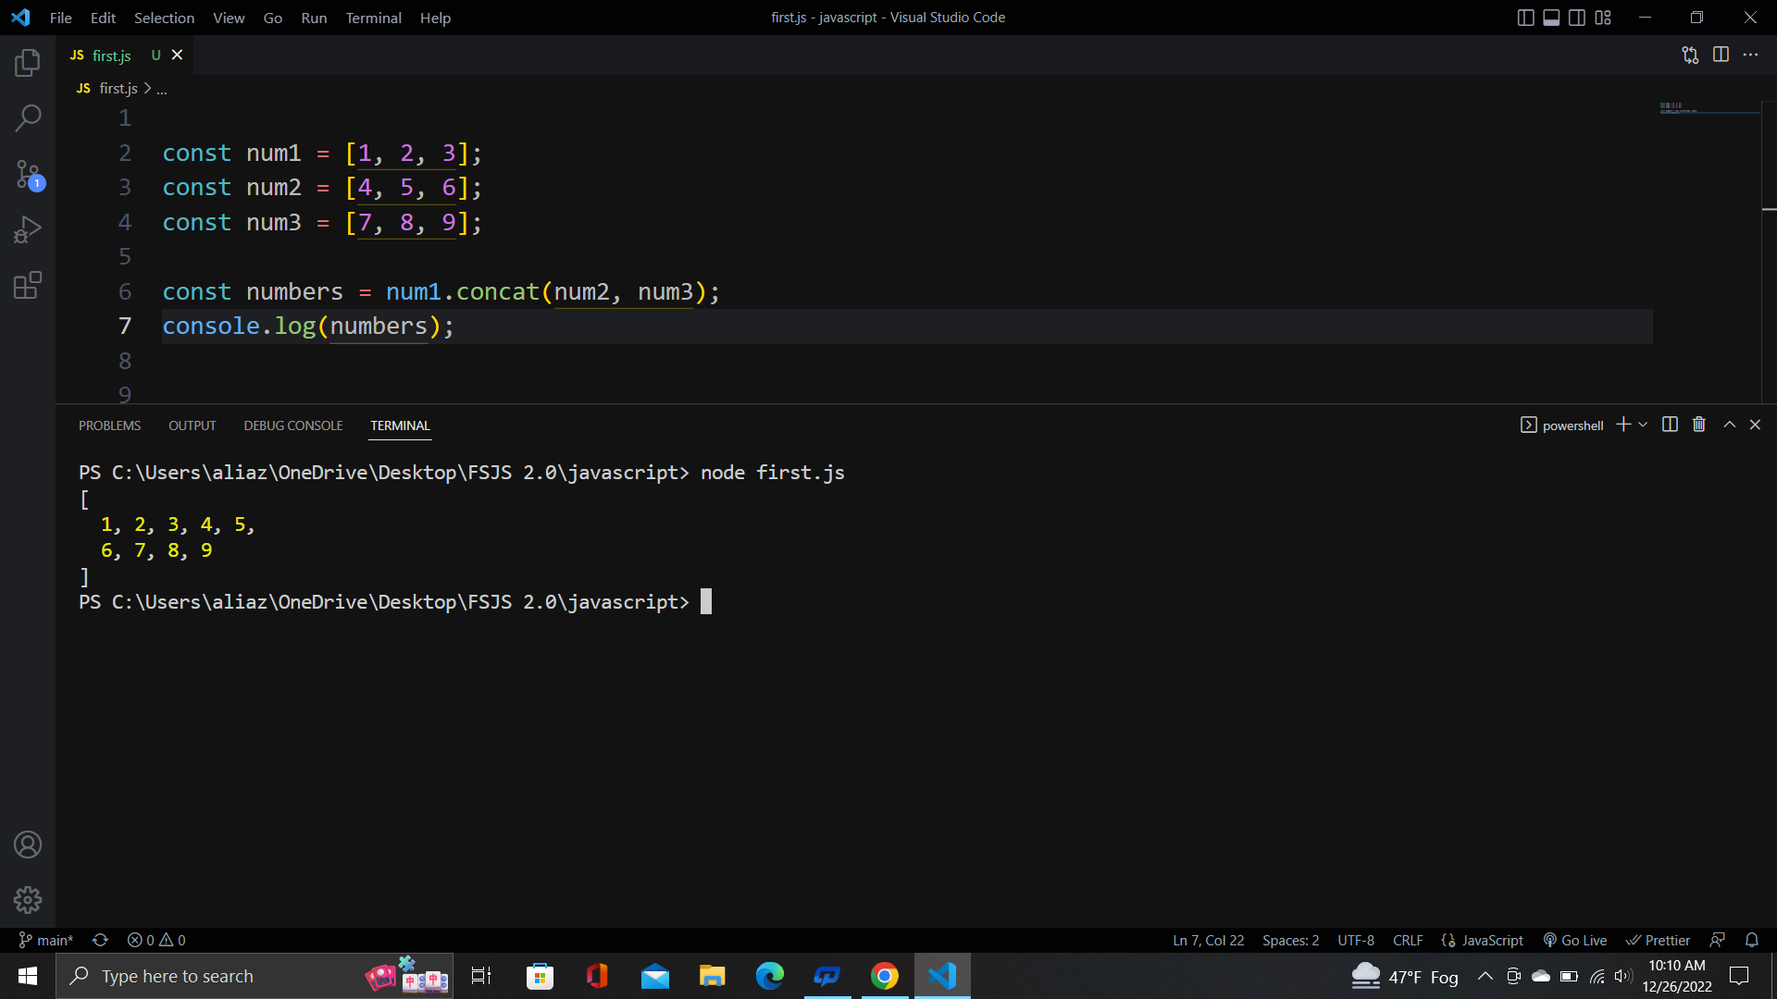Split the editor right
This screenshot has height=999, width=1777.
click(1721, 55)
